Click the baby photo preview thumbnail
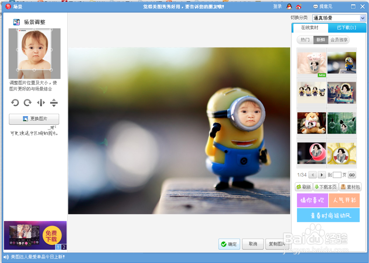The width and height of the screenshot is (369, 263). [34, 54]
